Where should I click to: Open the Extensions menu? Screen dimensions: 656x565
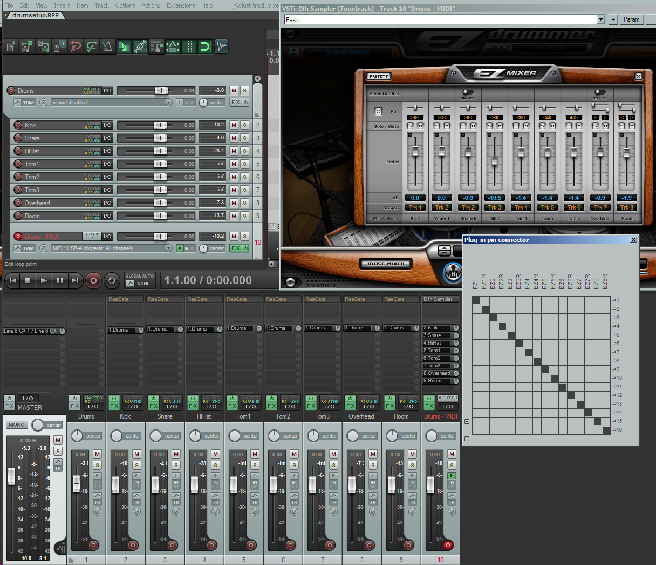point(181,5)
